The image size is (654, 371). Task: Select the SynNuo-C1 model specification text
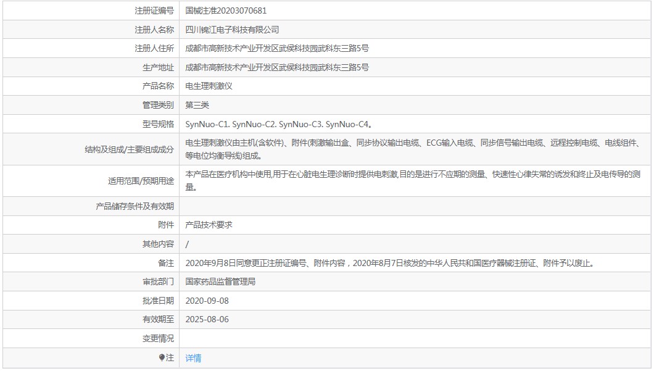279,124
